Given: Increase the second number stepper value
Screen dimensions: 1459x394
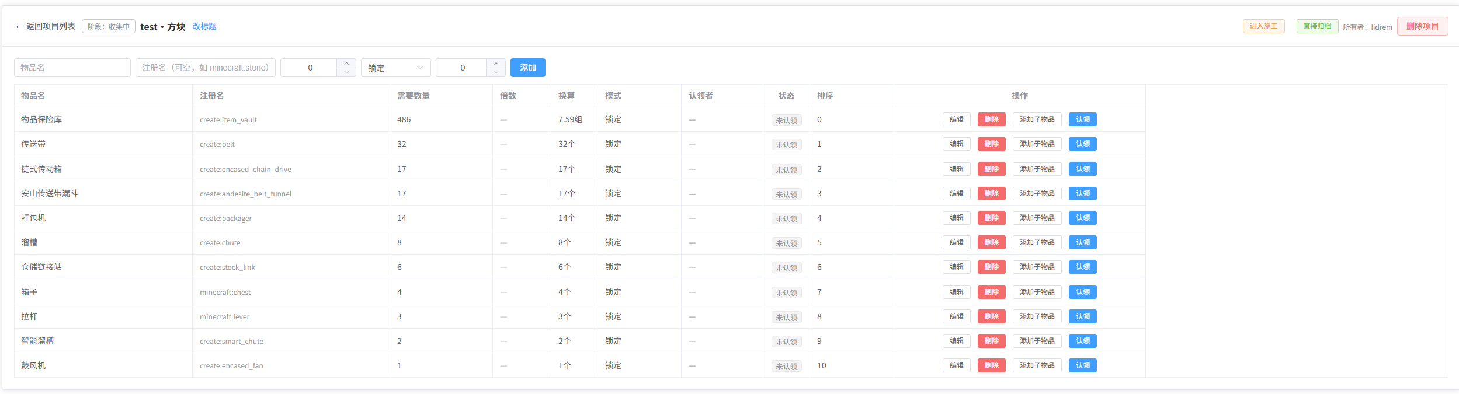Looking at the screenshot, I should [496, 63].
